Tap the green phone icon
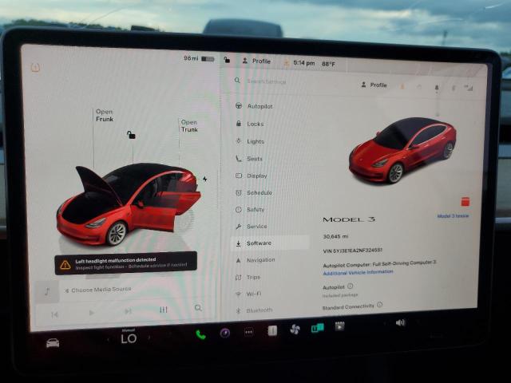511x383 pixels. click(200, 334)
